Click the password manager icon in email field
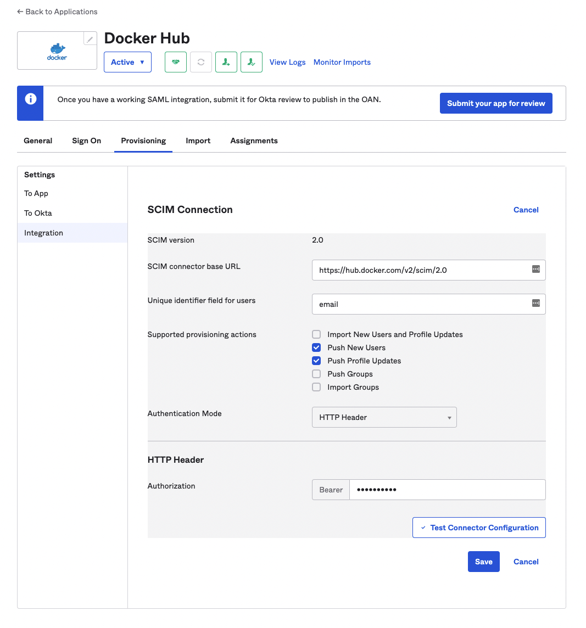The image size is (586, 628). [x=536, y=303]
